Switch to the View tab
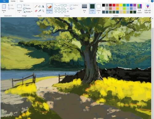The image size is (154, 119). pos(21,1)
